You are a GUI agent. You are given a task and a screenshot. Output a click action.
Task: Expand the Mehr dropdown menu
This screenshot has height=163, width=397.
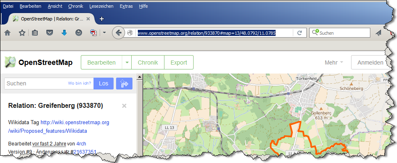[334, 63]
